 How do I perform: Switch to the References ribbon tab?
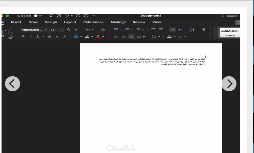(x=93, y=22)
